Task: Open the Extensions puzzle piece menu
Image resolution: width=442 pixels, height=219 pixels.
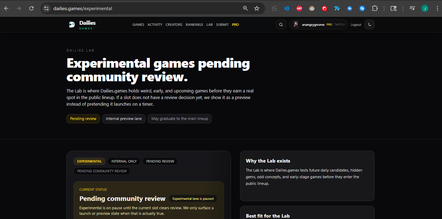Action: point(375,8)
